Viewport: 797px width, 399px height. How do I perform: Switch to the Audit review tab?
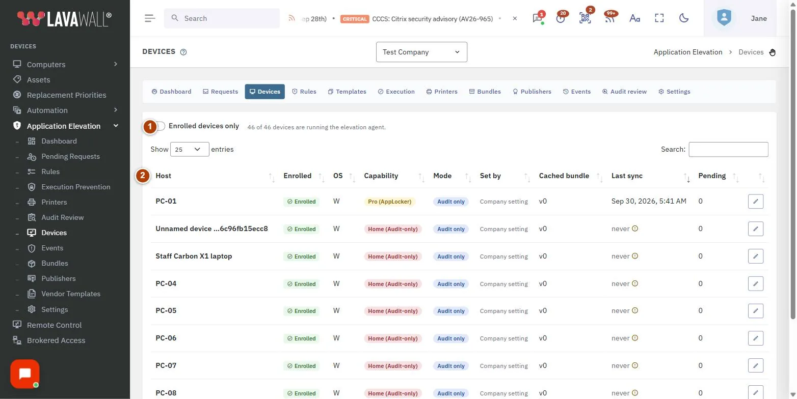coord(624,92)
